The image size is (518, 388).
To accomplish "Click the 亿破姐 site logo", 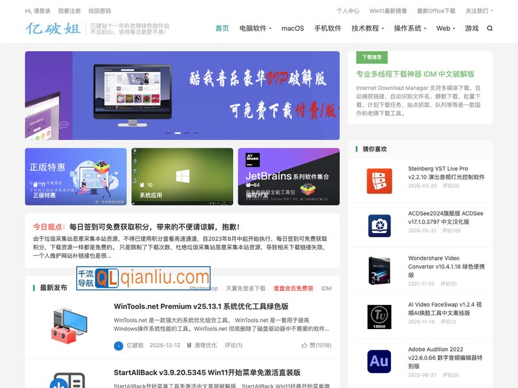I will click(x=54, y=28).
